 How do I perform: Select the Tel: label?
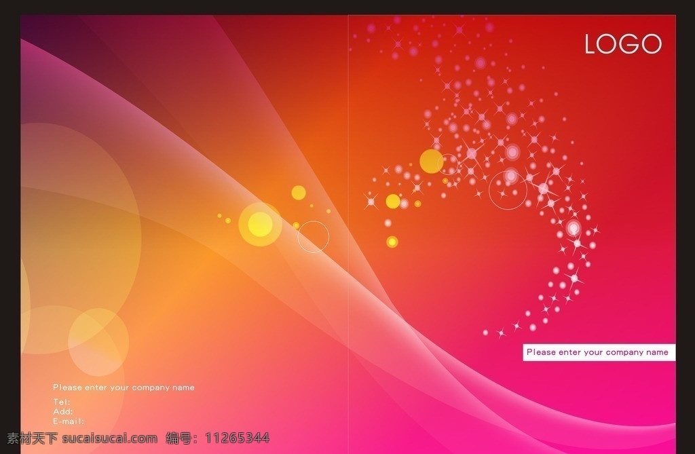(x=62, y=402)
